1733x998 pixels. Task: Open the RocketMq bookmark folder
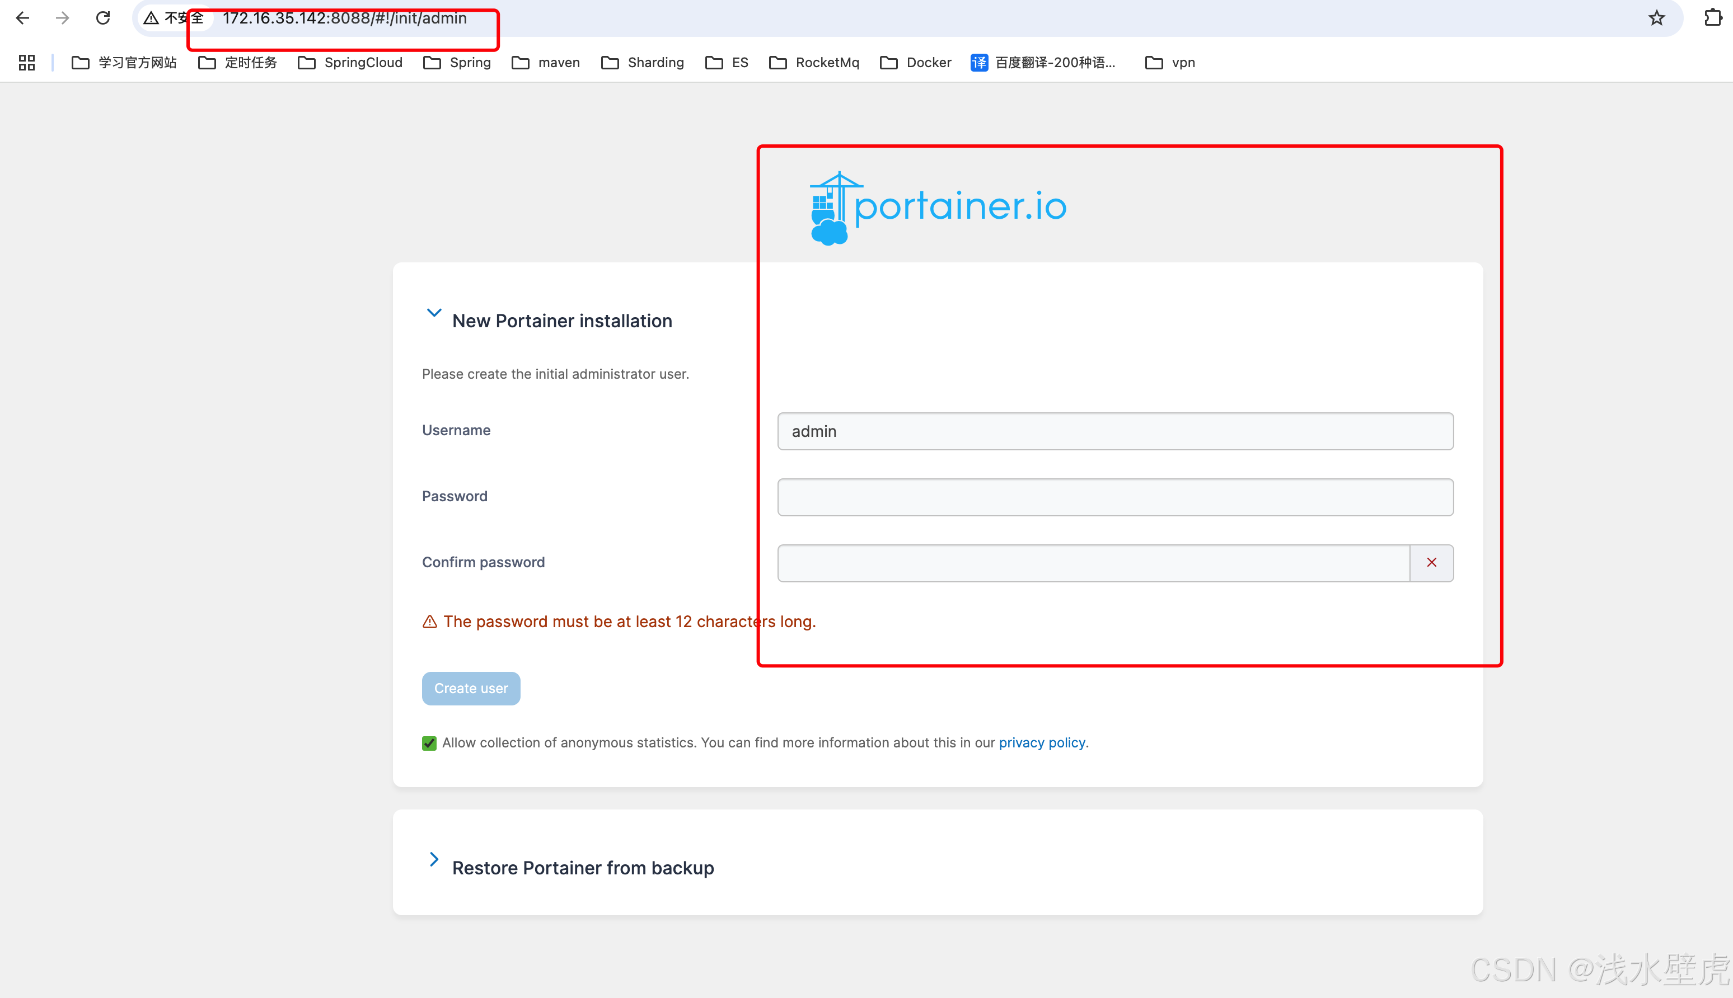pyautogui.click(x=814, y=63)
